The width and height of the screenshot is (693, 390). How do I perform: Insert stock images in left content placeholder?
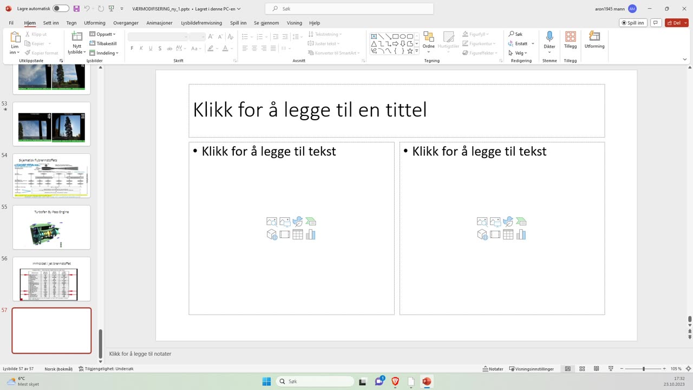click(272, 222)
